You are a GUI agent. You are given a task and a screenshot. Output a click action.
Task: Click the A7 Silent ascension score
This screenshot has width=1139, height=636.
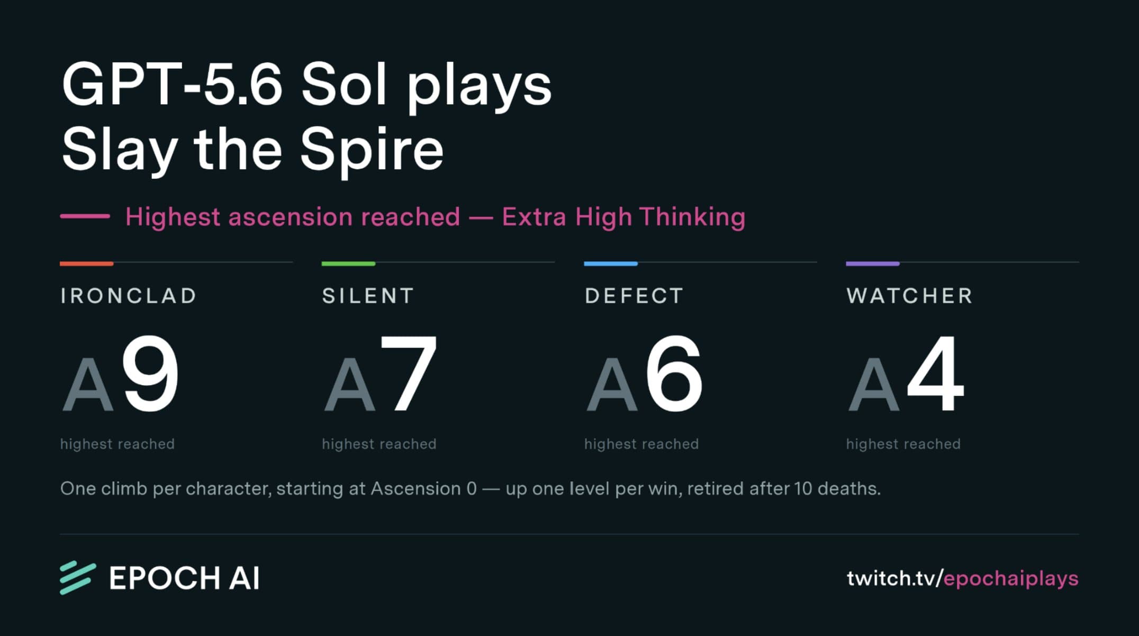pos(381,374)
